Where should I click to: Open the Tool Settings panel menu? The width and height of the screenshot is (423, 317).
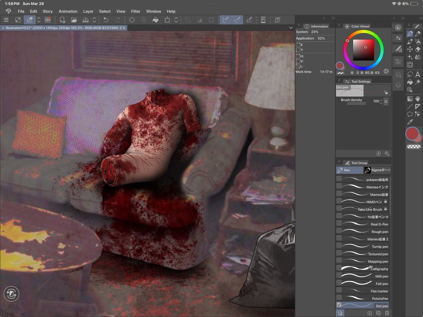point(339,80)
